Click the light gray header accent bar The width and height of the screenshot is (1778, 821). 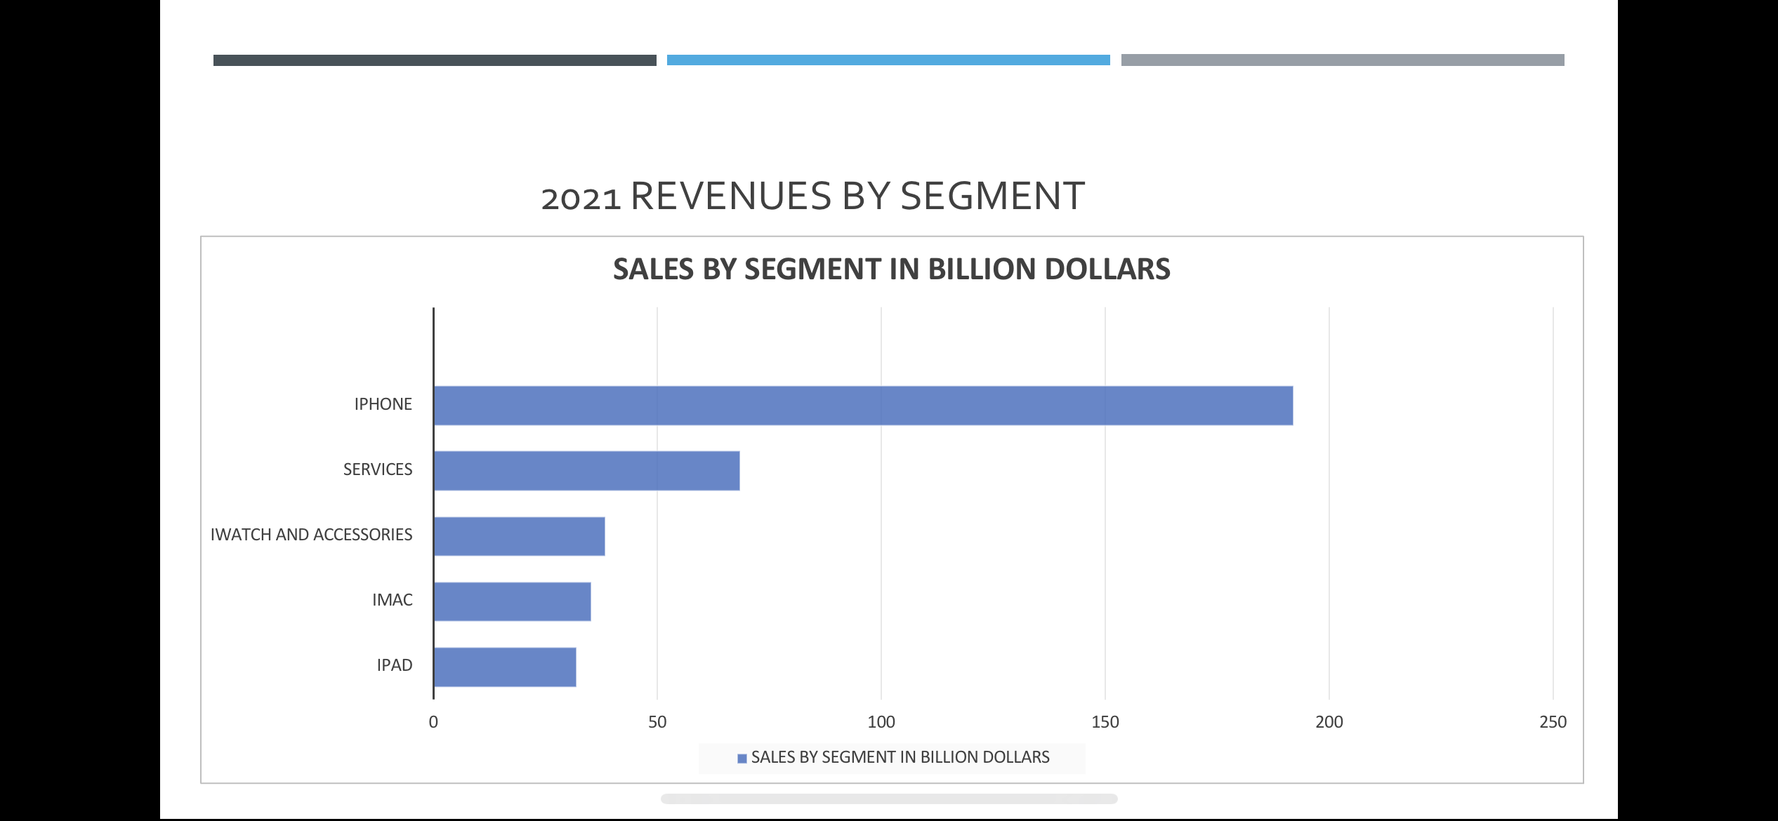tap(1342, 60)
